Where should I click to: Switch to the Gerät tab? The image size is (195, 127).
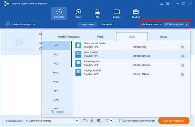(x=163, y=37)
